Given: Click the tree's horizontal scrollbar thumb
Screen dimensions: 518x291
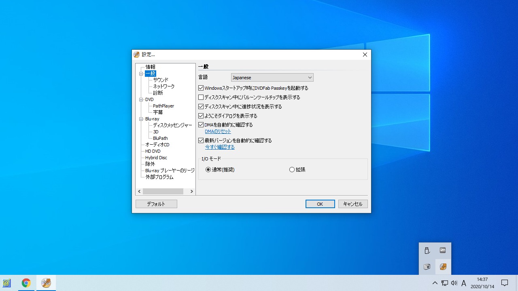Looking at the screenshot, I should pyautogui.click(x=163, y=191).
